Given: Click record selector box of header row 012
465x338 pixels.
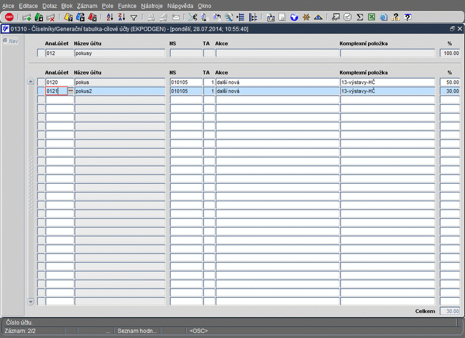Looking at the screenshot, I should point(41,53).
